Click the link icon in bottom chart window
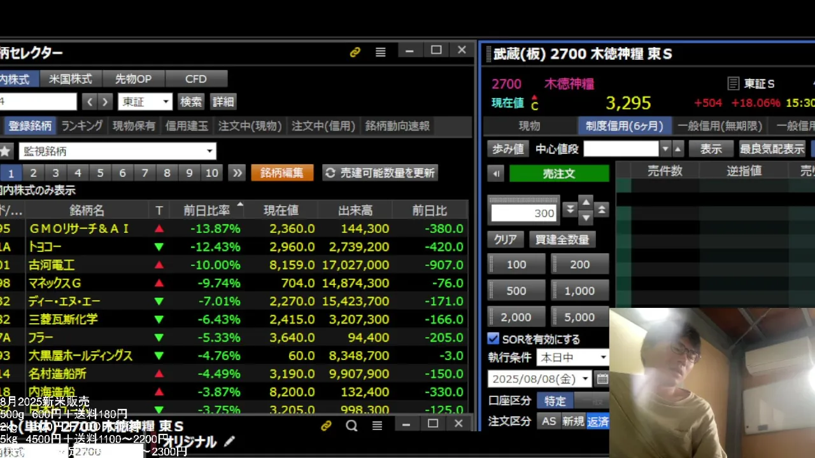This screenshot has width=815, height=458. click(x=326, y=425)
